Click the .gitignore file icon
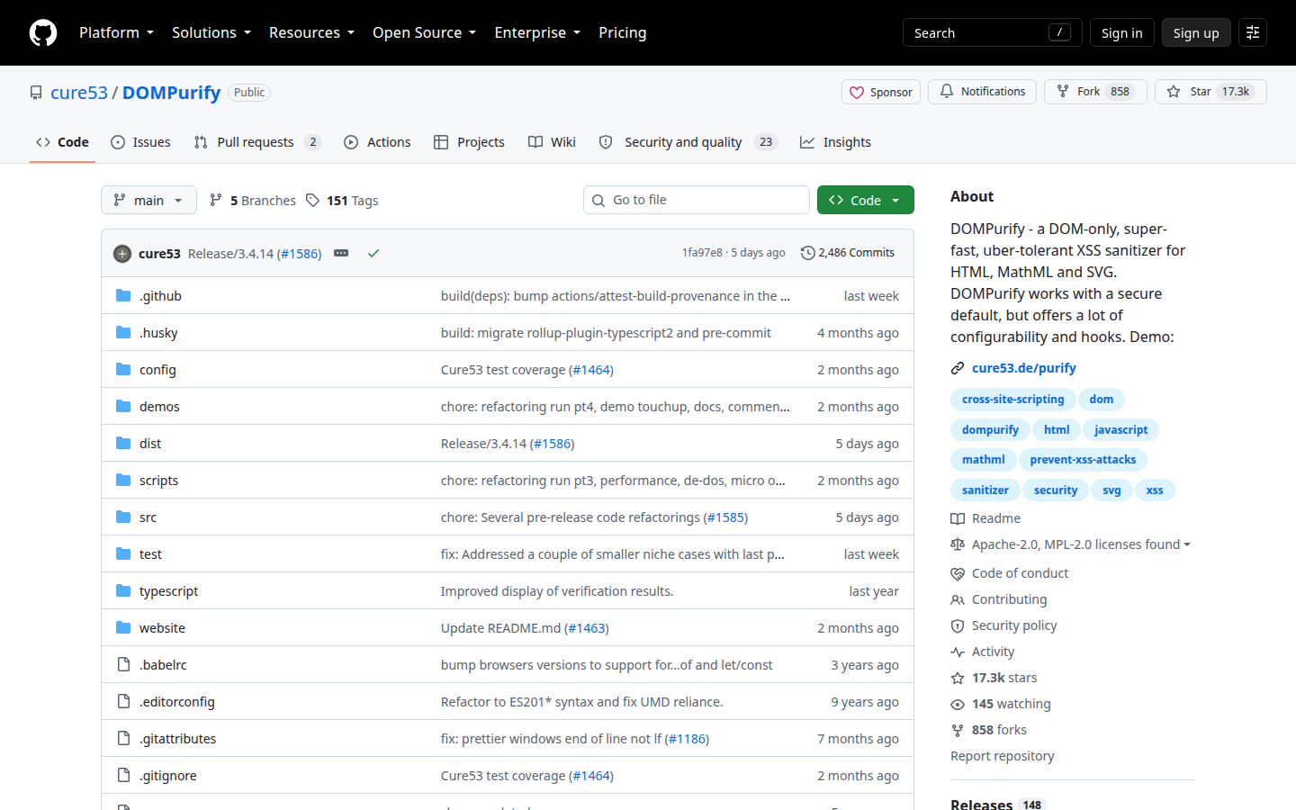The height and width of the screenshot is (810, 1296). click(123, 776)
